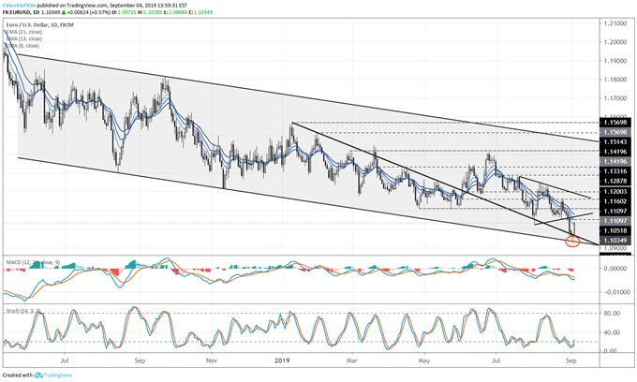Click the MACD 0.00000 axis value
The image size is (637, 382).
616,269
